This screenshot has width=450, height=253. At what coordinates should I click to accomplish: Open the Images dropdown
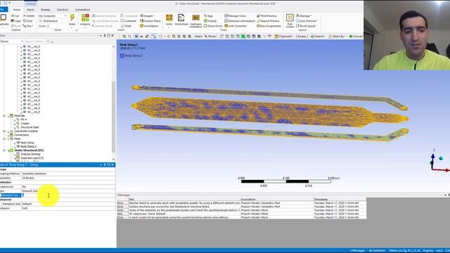[x=147, y=15]
